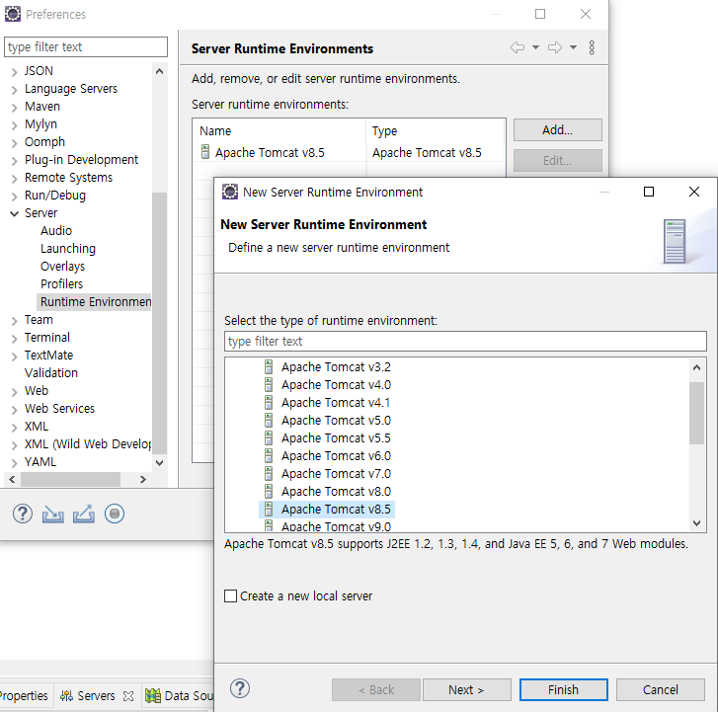Select Apache Tomcat v8.0 in the list
This screenshot has width=718, height=712.
(336, 492)
